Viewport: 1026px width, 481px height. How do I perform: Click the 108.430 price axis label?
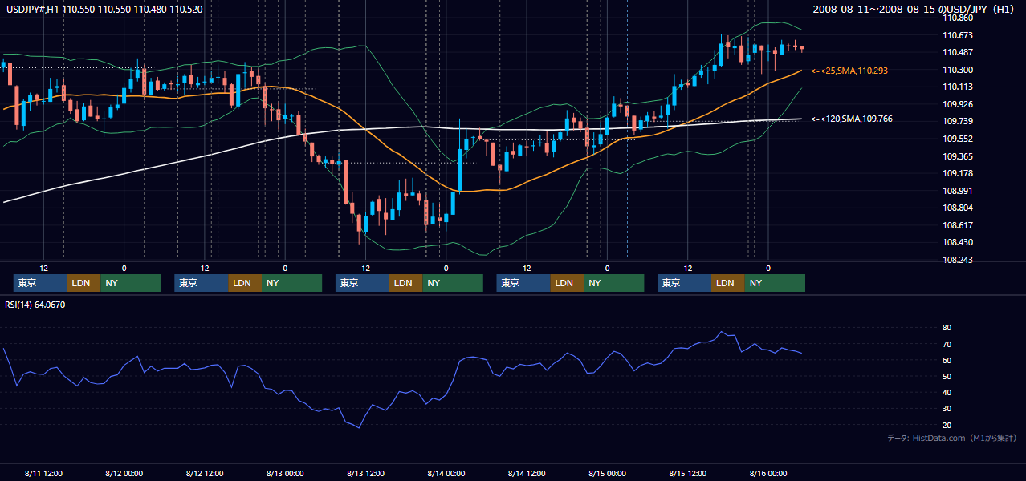pos(959,242)
